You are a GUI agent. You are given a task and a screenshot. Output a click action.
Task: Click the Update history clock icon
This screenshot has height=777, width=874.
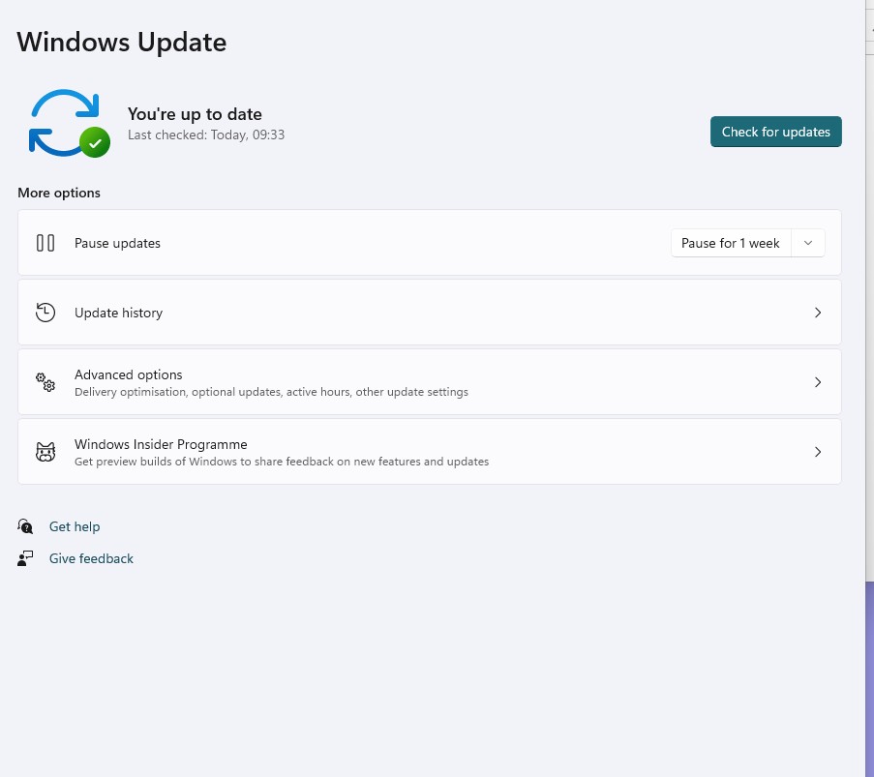(45, 313)
